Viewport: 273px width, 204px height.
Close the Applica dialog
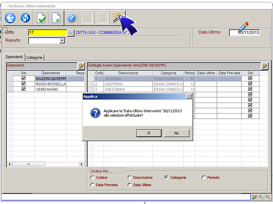tap(189, 96)
